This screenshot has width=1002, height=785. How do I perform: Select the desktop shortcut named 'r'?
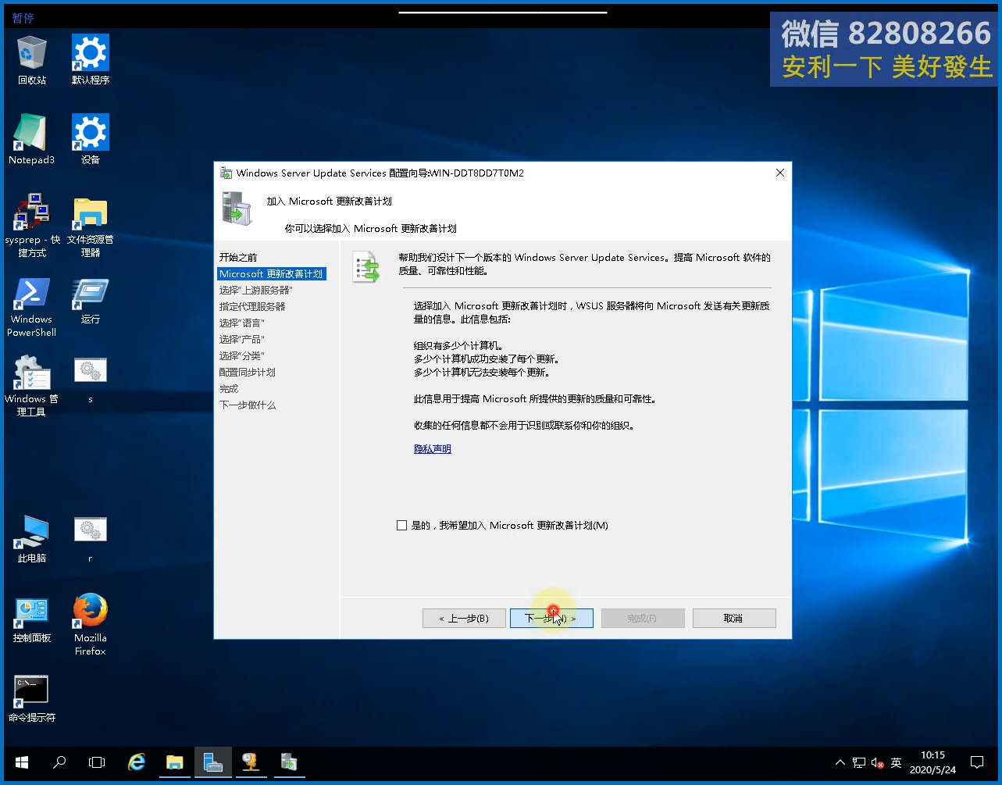(x=91, y=539)
